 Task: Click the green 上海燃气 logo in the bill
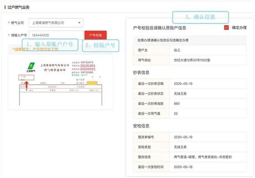point(31,68)
